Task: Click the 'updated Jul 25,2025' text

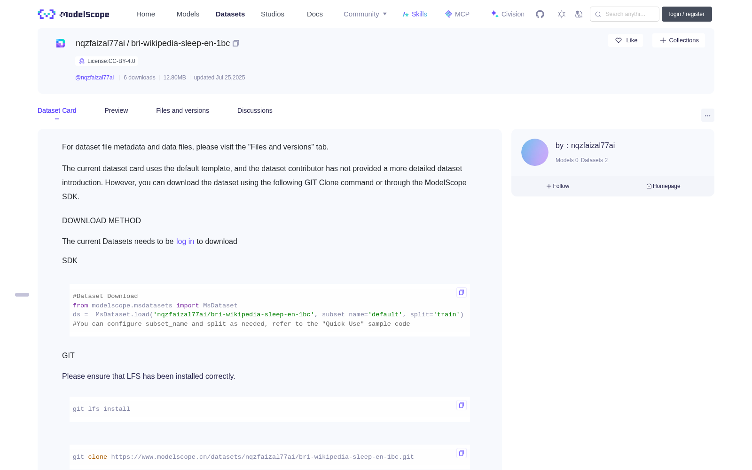Action: (x=219, y=78)
